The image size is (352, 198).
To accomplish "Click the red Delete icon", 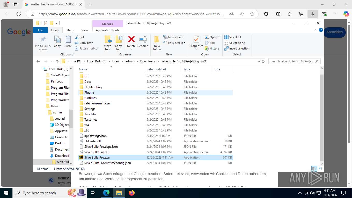I will pyautogui.click(x=131, y=39).
